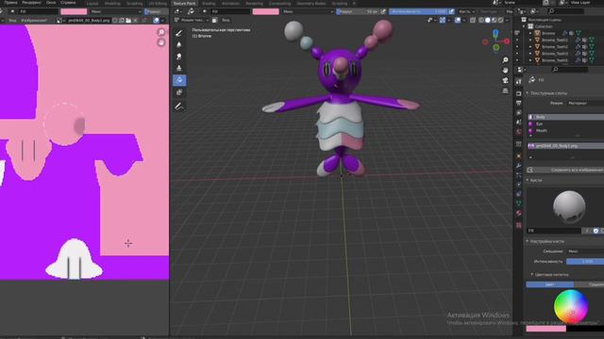Screen dimensions: 604x339
Task: Switch to the Compositing workspace tab
Action: (279, 3)
